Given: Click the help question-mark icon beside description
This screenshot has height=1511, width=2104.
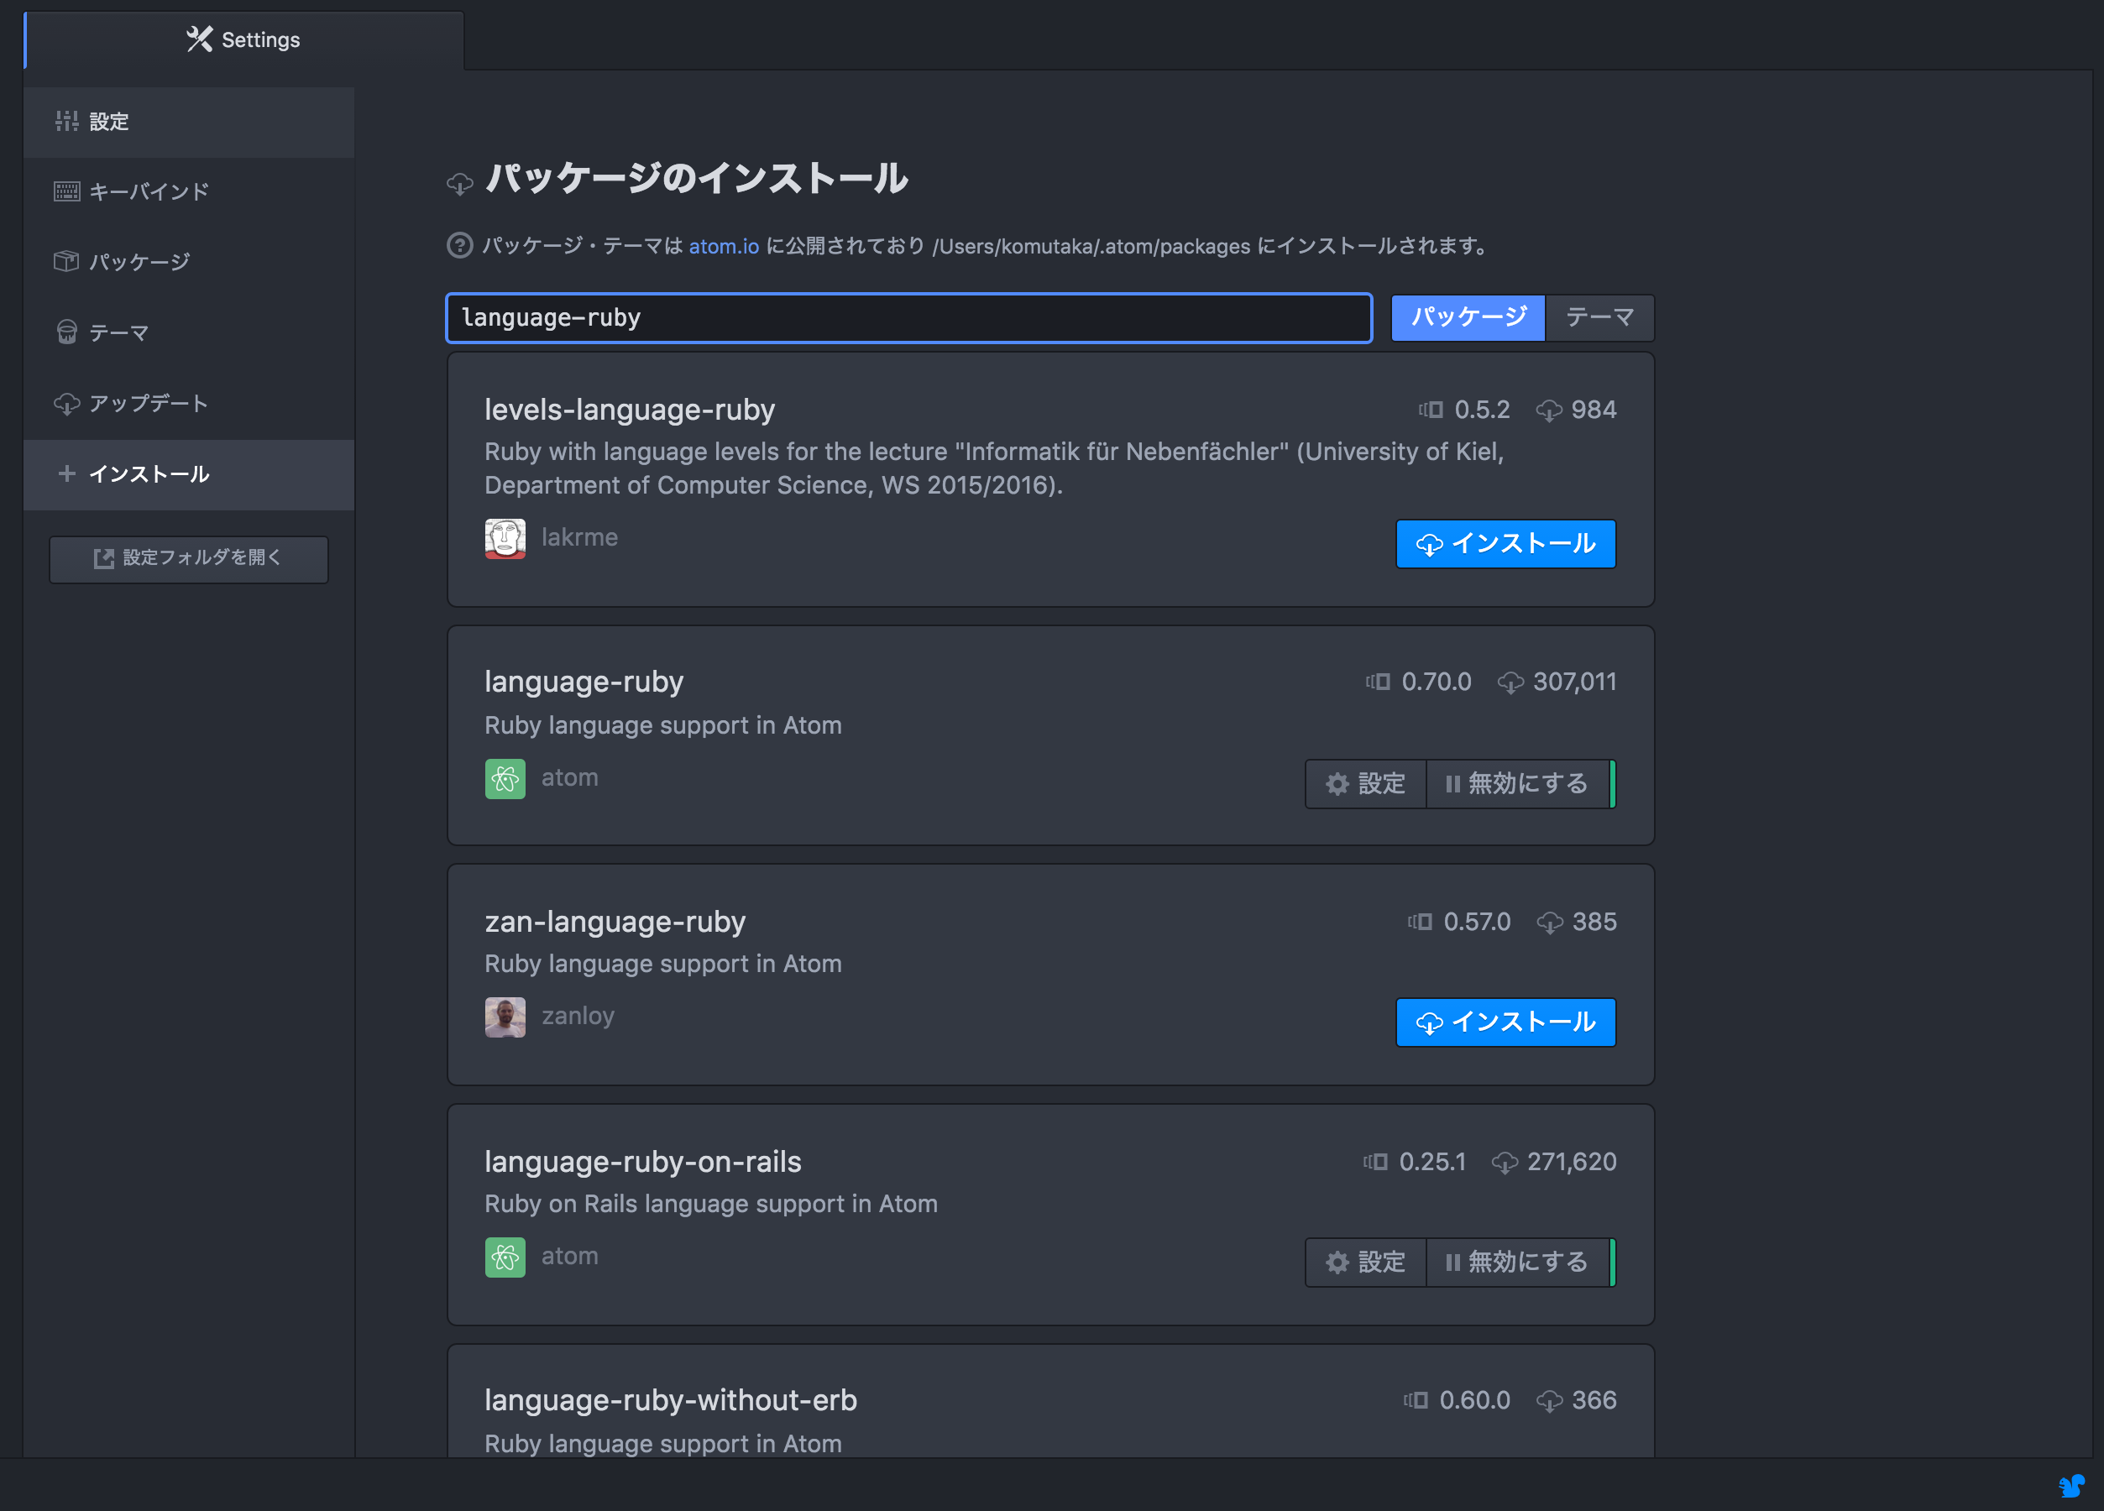Looking at the screenshot, I should point(459,246).
